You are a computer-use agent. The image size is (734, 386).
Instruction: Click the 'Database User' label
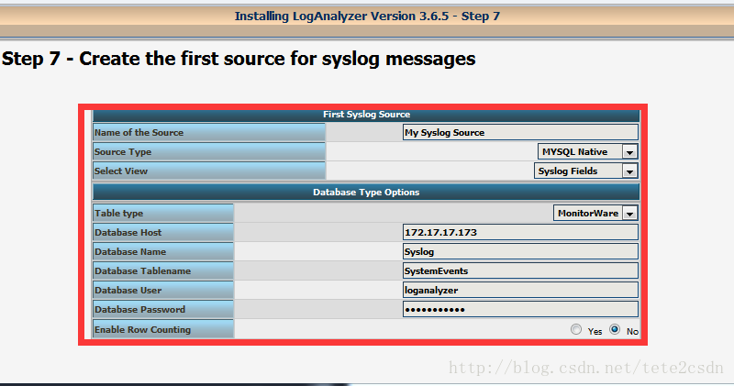pos(128,290)
